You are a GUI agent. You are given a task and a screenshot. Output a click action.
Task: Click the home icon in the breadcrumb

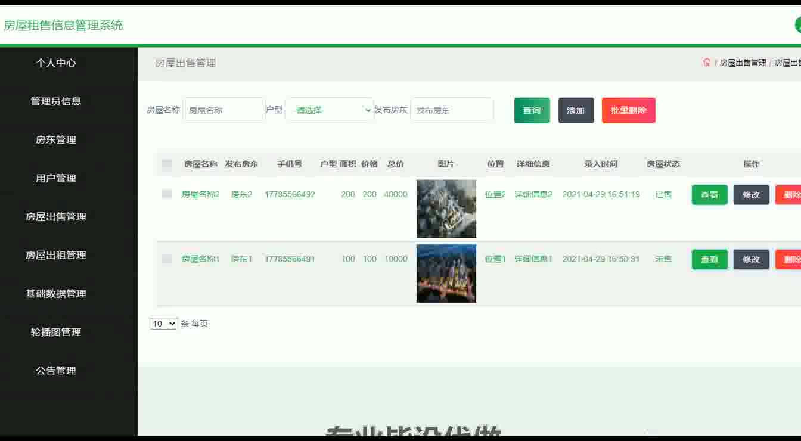click(x=707, y=63)
